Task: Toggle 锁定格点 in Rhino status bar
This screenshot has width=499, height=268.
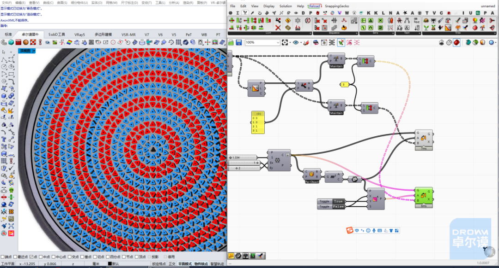Action: click(159, 264)
